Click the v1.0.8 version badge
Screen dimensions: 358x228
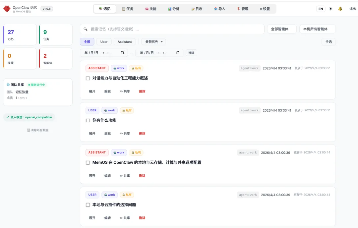[x=47, y=9]
